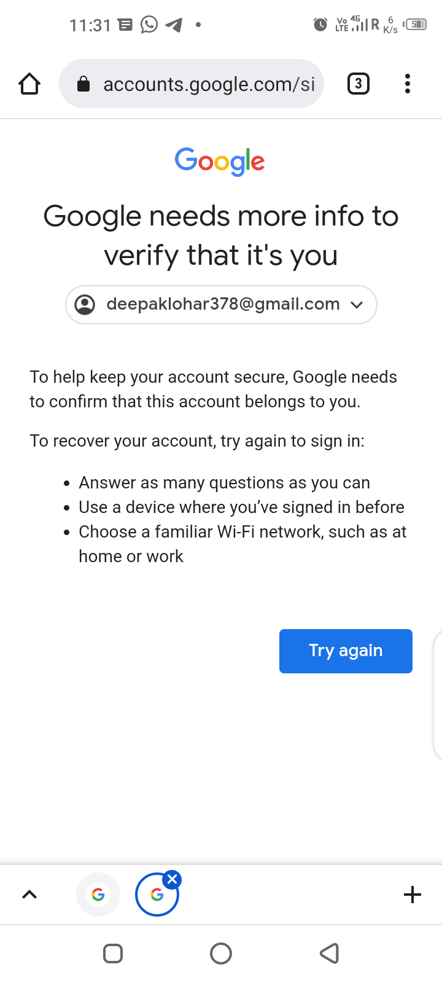Image resolution: width=442 pixels, height=983 pixels.
Task: Open the deepaklohar378@gmail.com account selector
Action: pyautogui.click(x=222, y=304)
